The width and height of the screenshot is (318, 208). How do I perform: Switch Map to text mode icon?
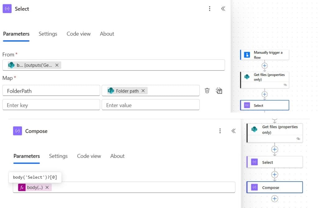click(x=219, y=91)
